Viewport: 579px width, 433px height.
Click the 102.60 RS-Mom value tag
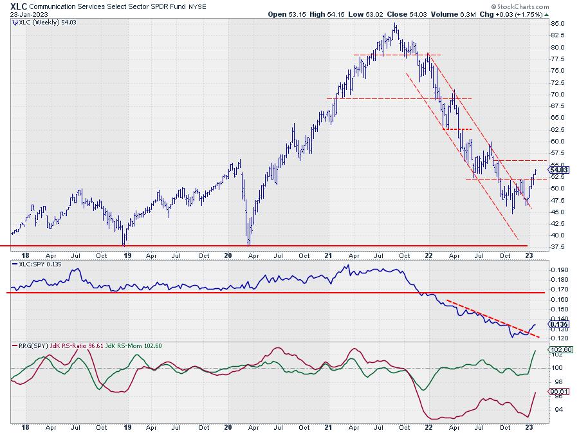557,350
